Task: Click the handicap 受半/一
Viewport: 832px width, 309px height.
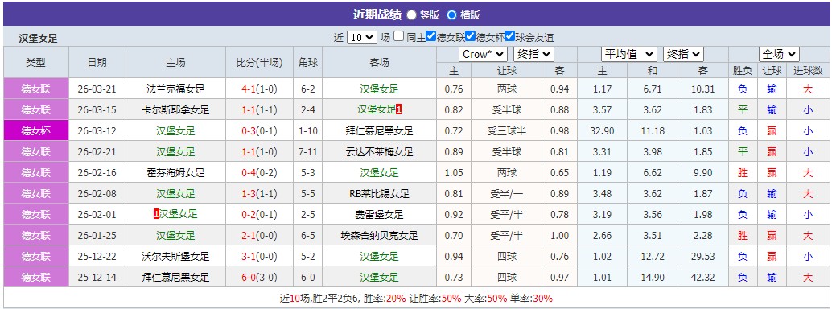Action: coord(506,194)
